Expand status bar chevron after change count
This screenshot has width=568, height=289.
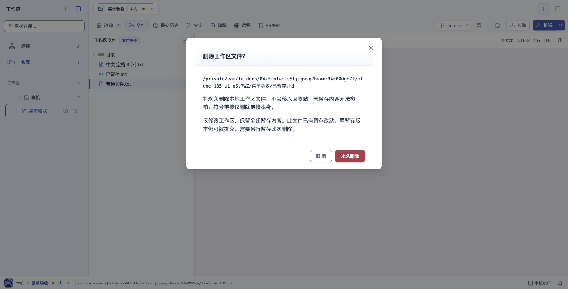click(x=68, y=283)
